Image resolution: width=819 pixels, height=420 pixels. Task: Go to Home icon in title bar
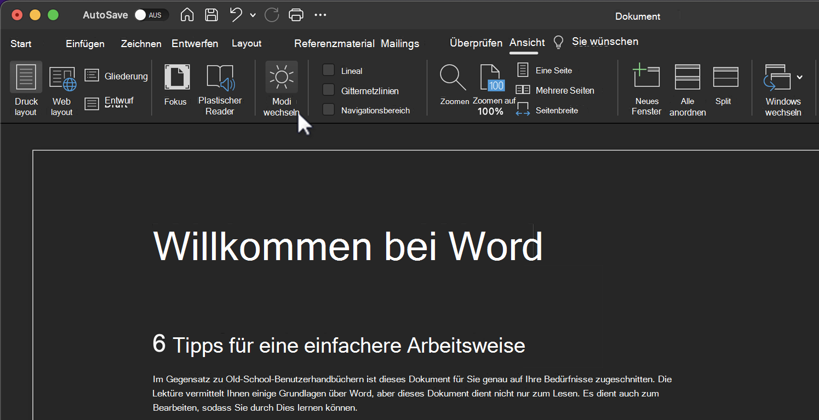[187, 15]
